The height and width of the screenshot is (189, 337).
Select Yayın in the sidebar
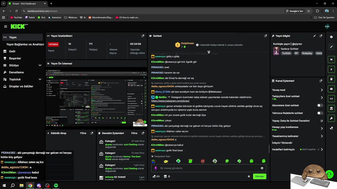[x=22, y=37]
